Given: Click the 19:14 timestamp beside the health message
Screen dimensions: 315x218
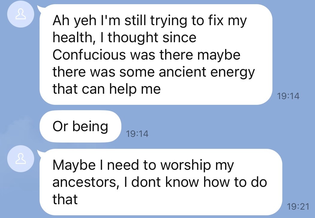Looking at the screenshot, I should [x=288, y=96].
